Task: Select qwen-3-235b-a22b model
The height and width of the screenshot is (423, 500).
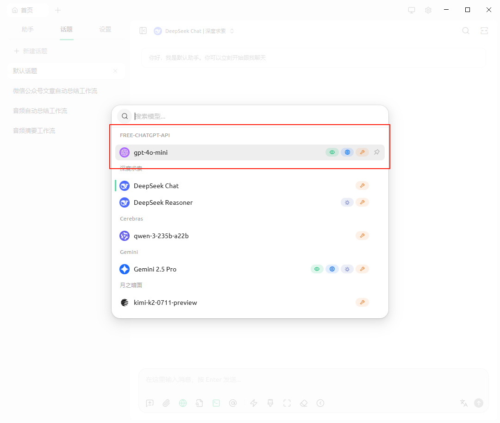Action: tap(250, 236)
